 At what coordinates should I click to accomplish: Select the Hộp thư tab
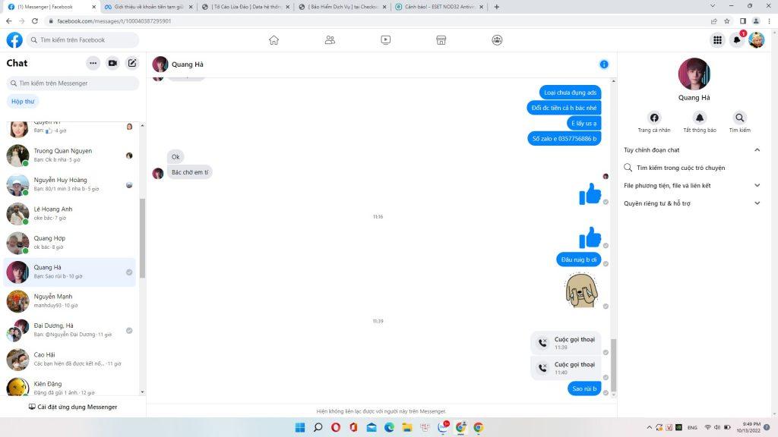pos(23,101)
